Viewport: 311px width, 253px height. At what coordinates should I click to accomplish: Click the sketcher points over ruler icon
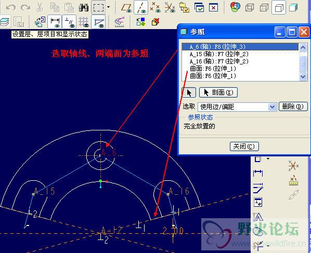click(x=293, y=180)
